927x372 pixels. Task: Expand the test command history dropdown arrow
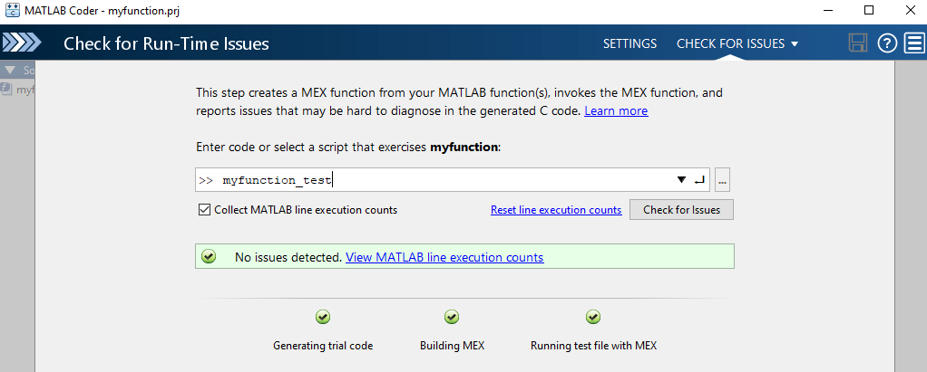tap(681, 180)
